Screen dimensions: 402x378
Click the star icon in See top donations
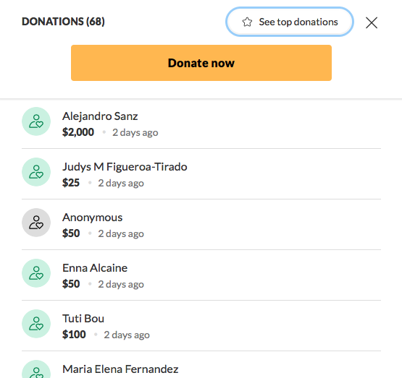[x=247, y=22]
